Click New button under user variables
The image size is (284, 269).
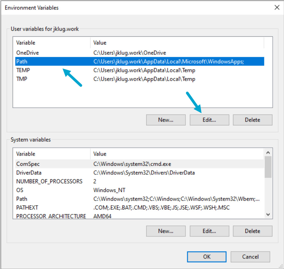pyautogui.click(x=166, y=120)
